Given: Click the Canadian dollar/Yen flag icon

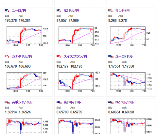Looking at the screenshot, I should (x=7, y=56).
